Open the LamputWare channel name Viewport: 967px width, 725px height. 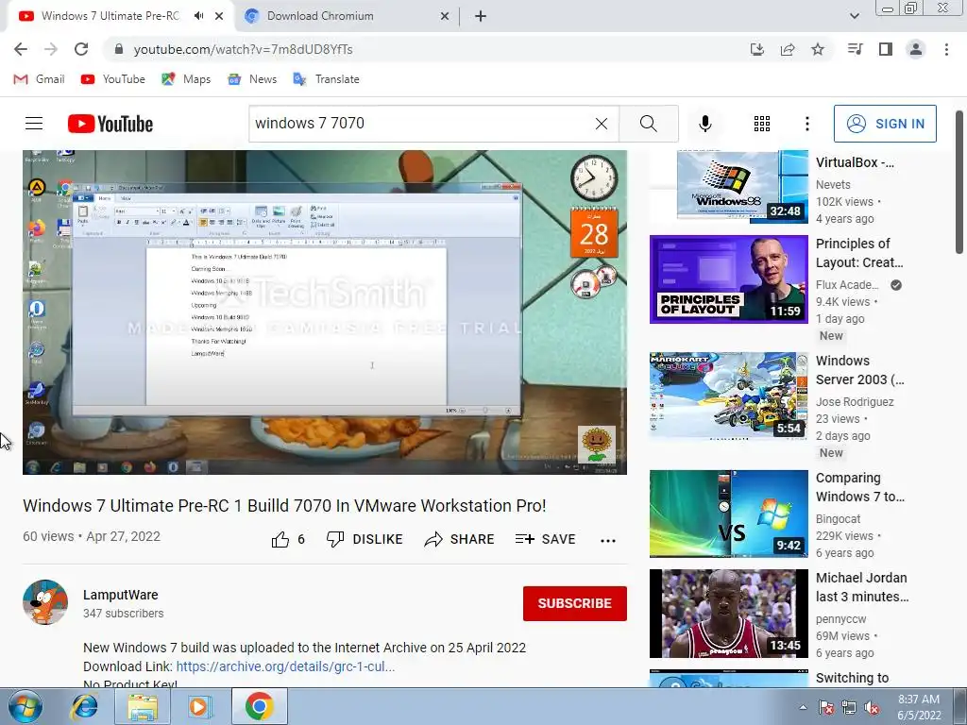click(121, 595)
